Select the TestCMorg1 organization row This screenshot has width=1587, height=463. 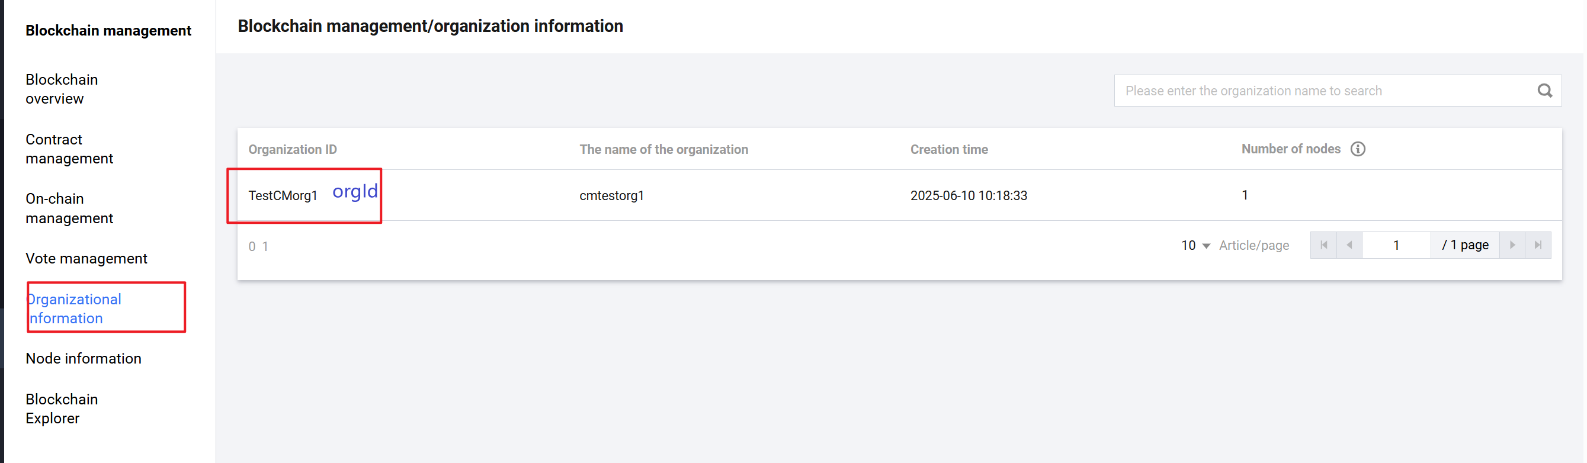283,196
